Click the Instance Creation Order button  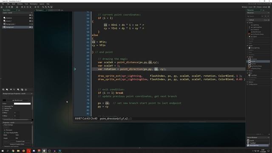[17, 144]
